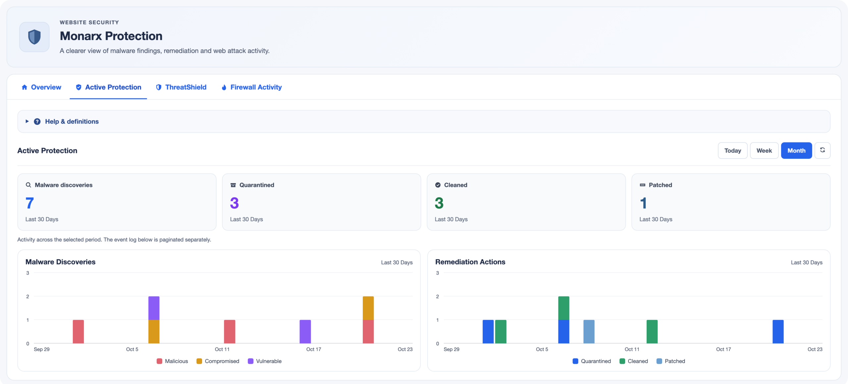Screen dimensions: 848x384
Task: Click the 'Remediation Actions' chart title
Action: tap(470, 262)
